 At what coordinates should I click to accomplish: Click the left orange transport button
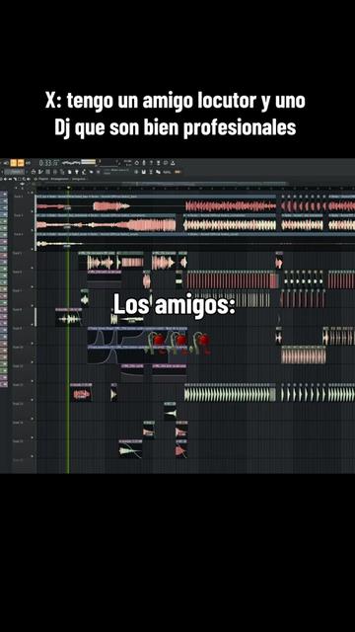(13, 163)
